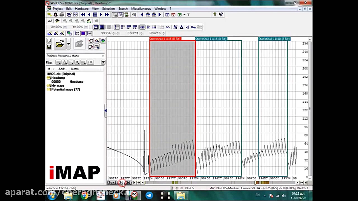The height and width of the screenshot is (201, 358).
Task: Toggle the blue square color view button
Action: (x=83, y=33)
